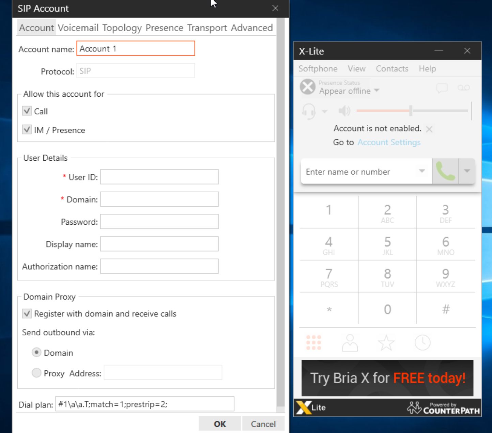
Task: Open the Softphone menu
Action: point(318,69)
